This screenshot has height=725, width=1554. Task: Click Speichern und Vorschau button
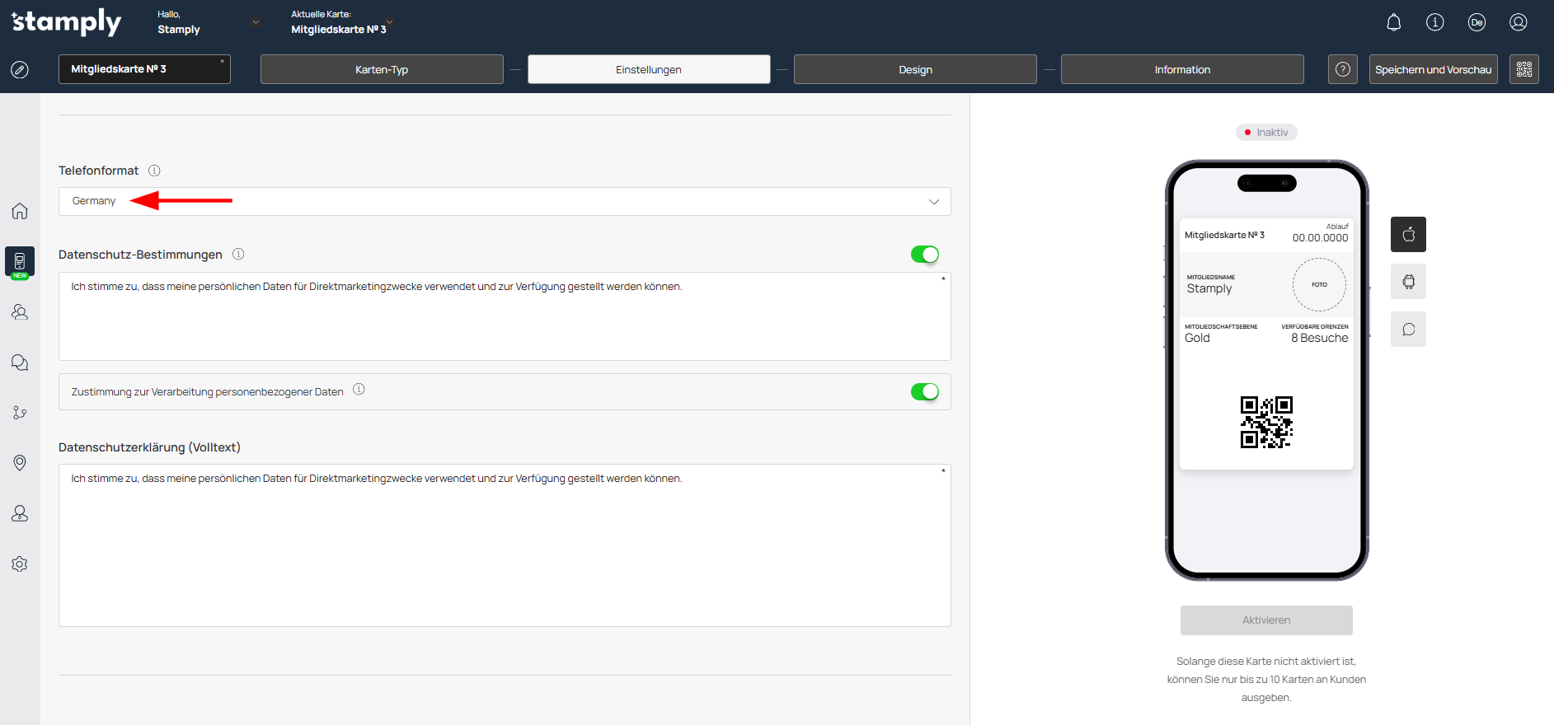(1432, 70)
